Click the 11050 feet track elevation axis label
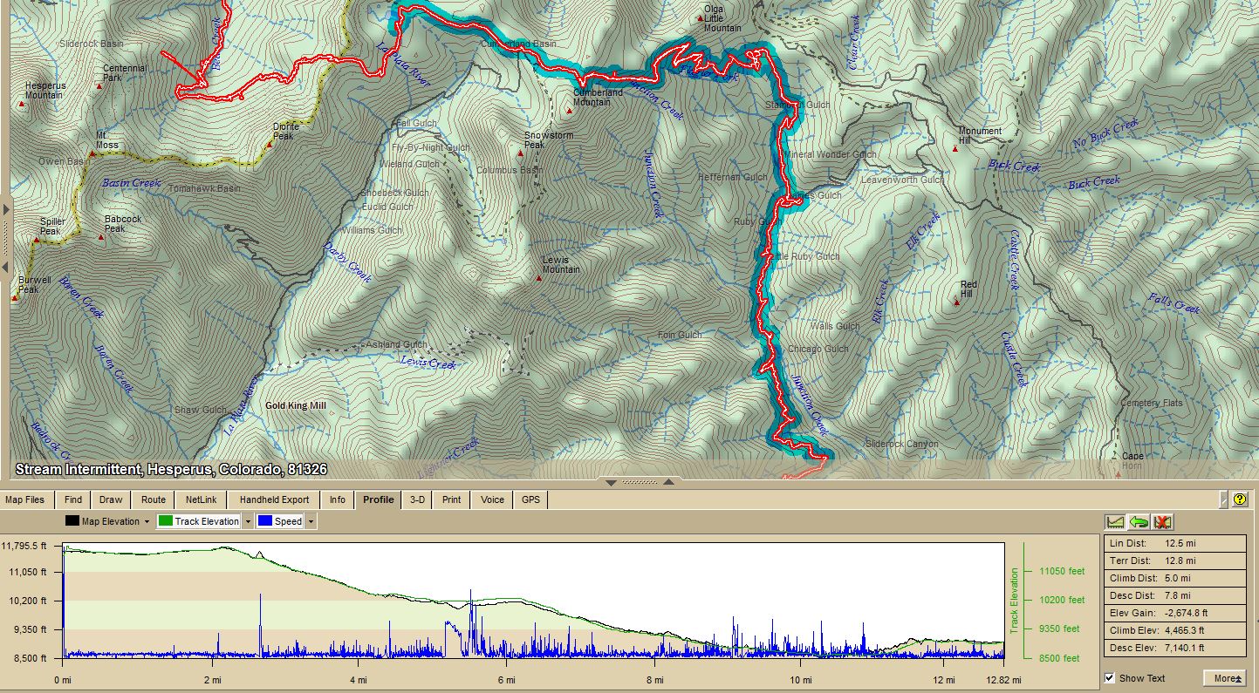 pyautogui.click(x=1062, y=571)
